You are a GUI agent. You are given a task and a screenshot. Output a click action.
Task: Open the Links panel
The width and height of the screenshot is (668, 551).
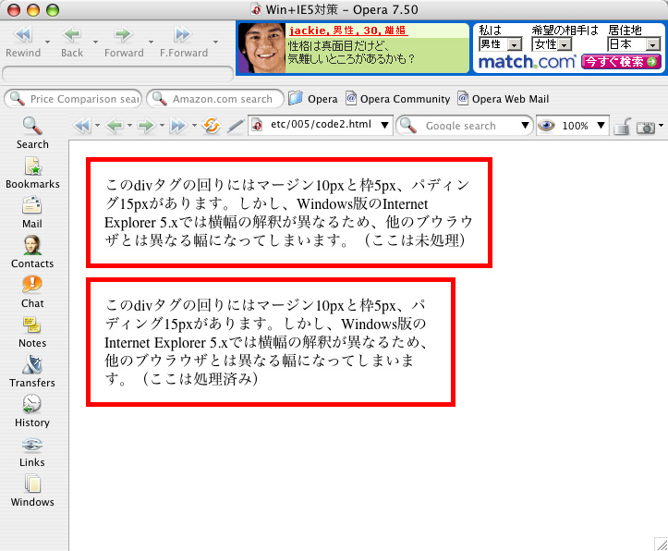tap(32, 450)
